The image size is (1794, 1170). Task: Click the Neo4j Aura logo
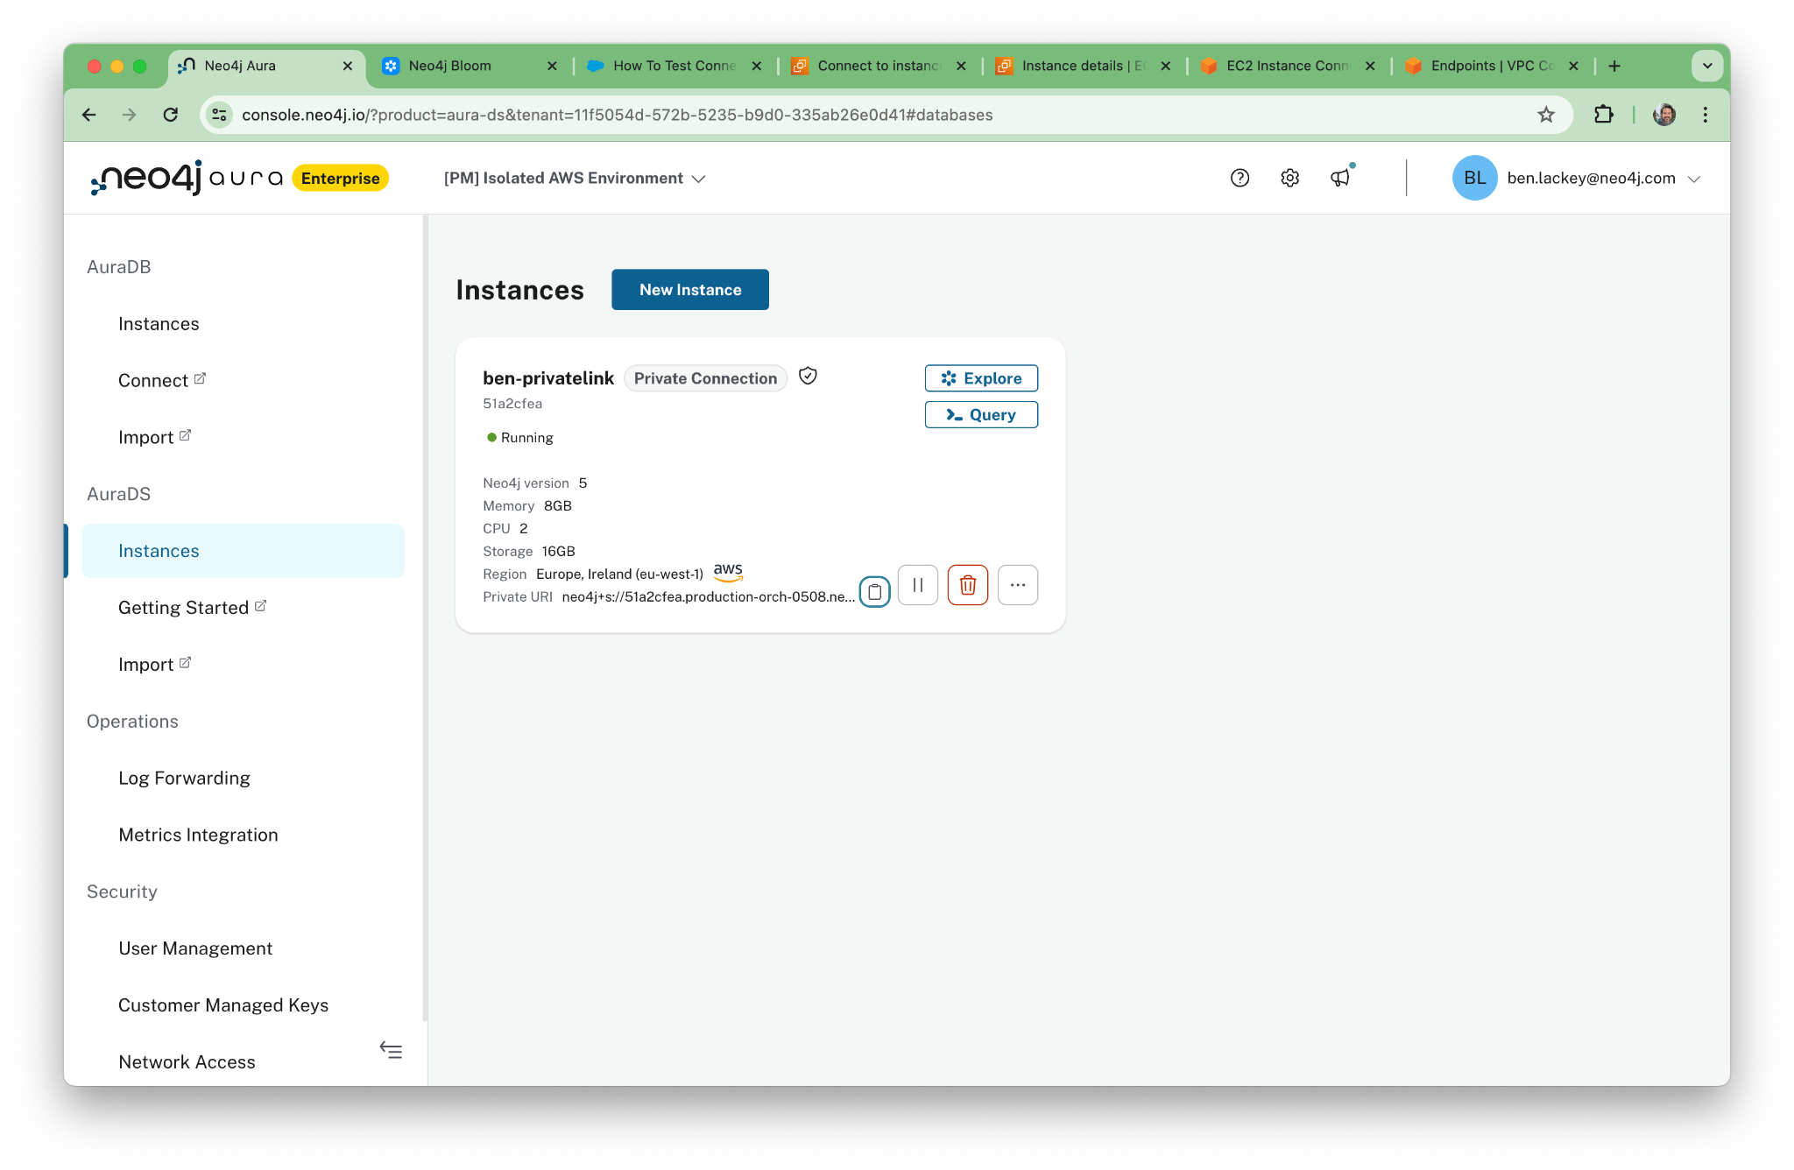(x=187, y=178)
